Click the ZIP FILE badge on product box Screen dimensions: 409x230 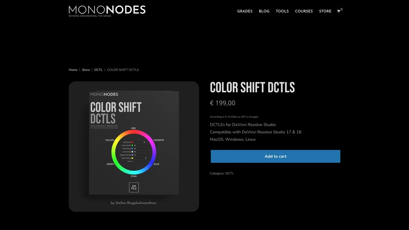(134, 187)
